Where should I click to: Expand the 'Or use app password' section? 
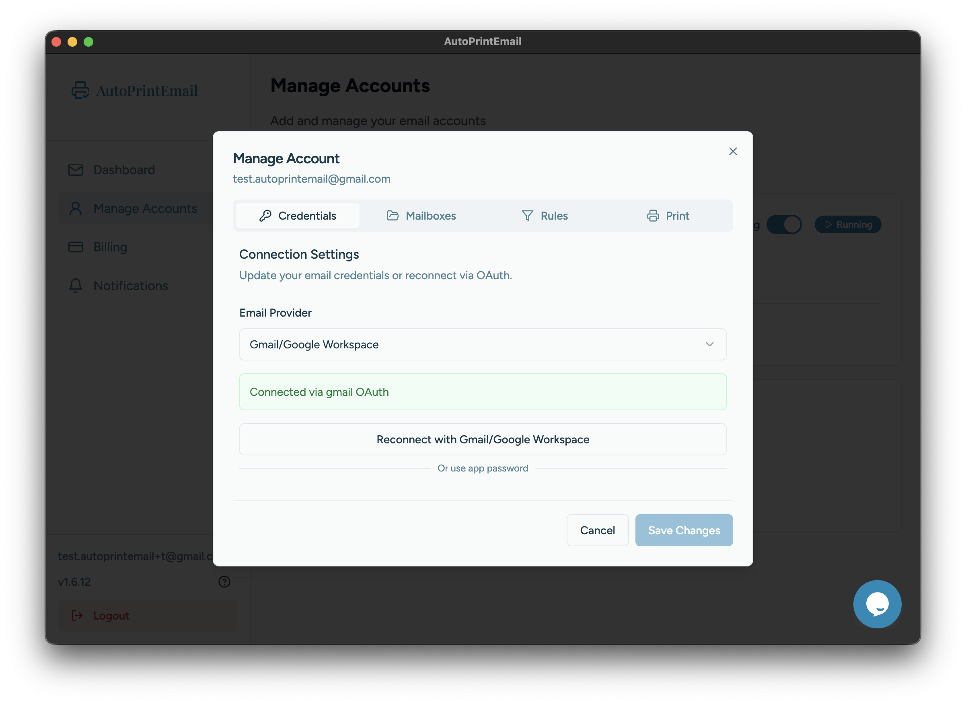[x=482, y=468]
